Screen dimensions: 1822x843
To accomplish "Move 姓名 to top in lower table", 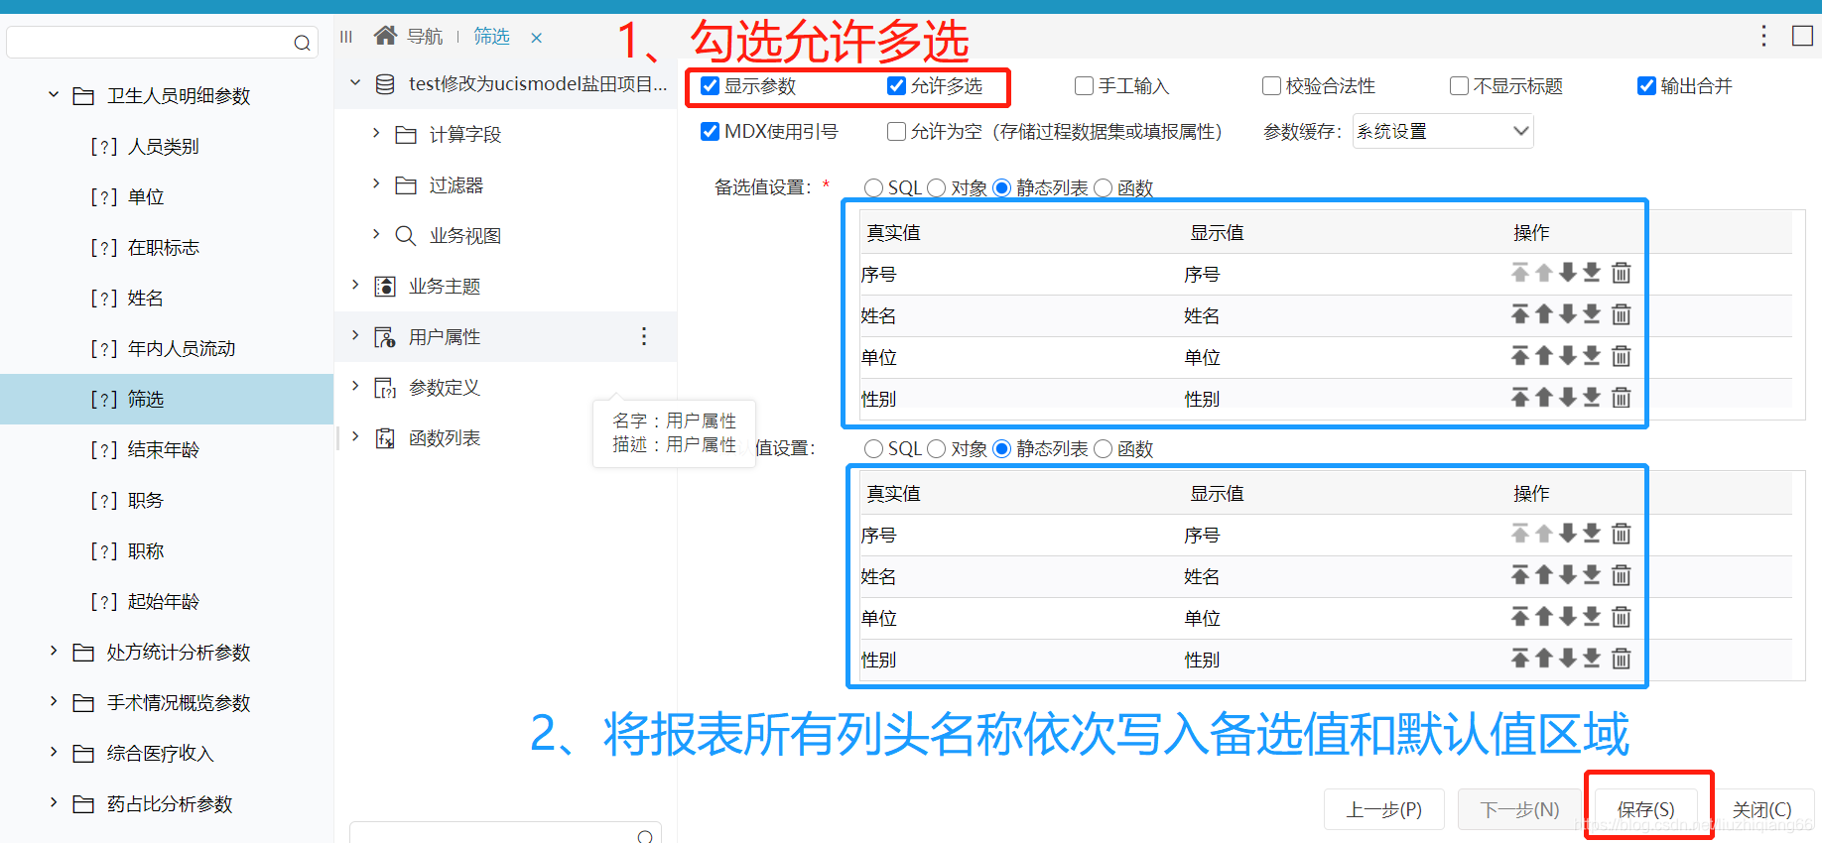I will click(1520, 575).
